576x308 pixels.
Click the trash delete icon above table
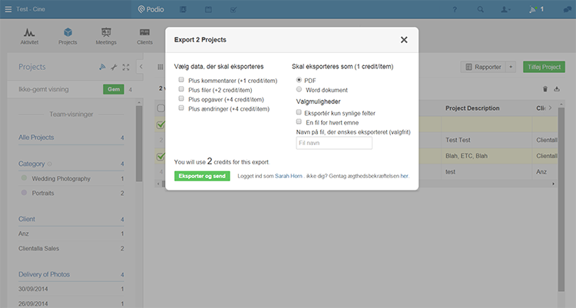[x=545, y=89]
